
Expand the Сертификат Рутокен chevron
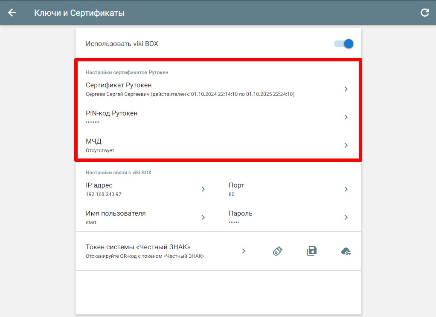coord(346,89)
